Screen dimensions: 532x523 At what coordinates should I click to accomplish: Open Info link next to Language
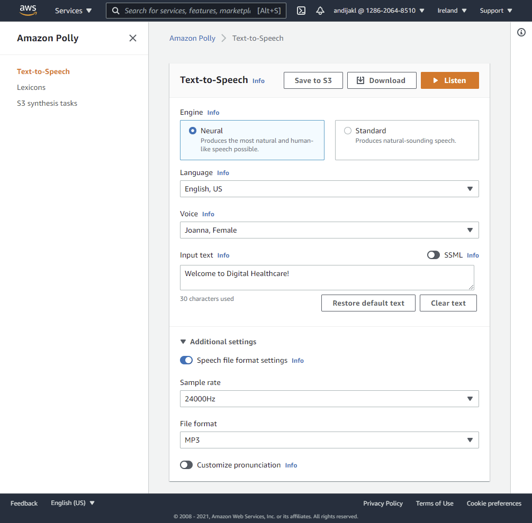click(223, 173)
